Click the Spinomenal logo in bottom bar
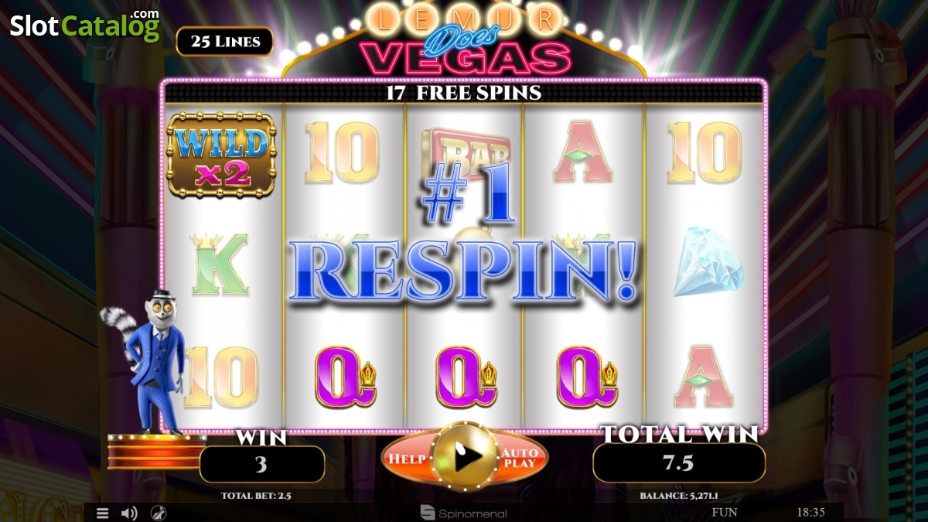The width and height of the screenshot is (928, 522). pos(464,512)
